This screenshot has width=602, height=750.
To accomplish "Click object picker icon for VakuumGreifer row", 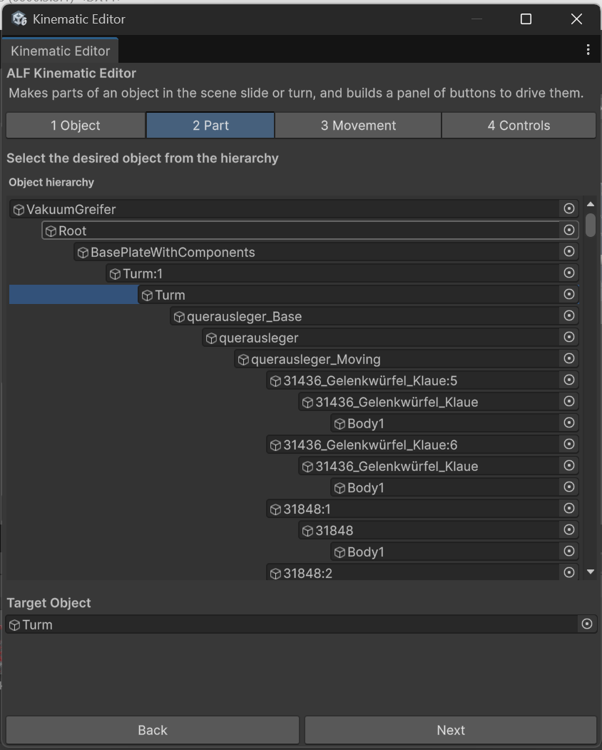I will pos(569,208).
